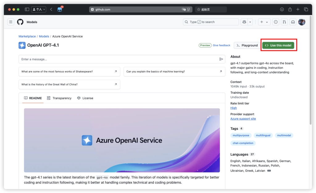Screen dimensions: 316x193
Task: Open the Copilot chat icon
Action: click(244, 22)
